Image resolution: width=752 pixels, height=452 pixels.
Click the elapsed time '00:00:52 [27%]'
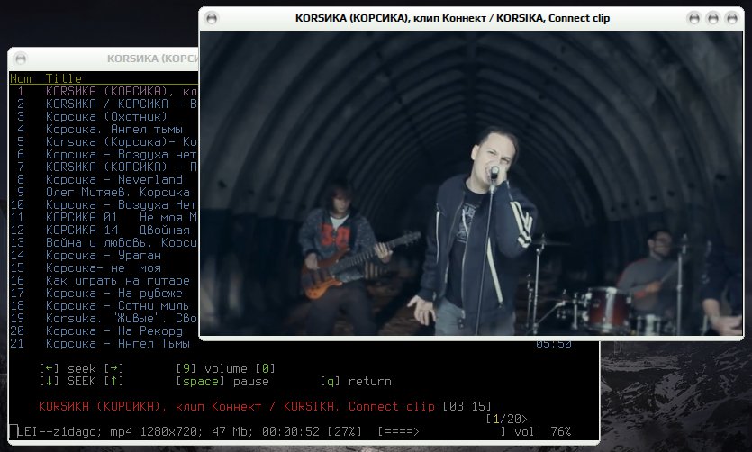point(312,432)
